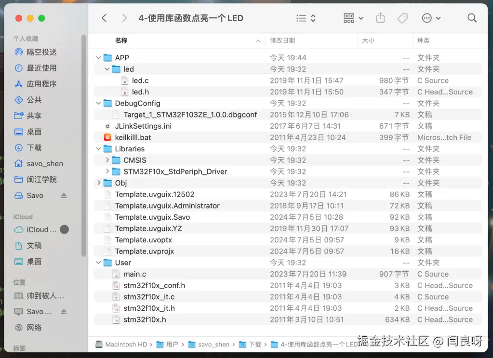
Task: Open the Share panel icon
Action: click(x=380, y=17)
